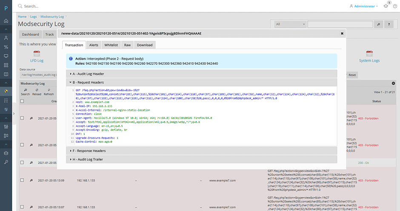Open the Administrator account menu
The image size is (400, 211).
click(363, 6)
